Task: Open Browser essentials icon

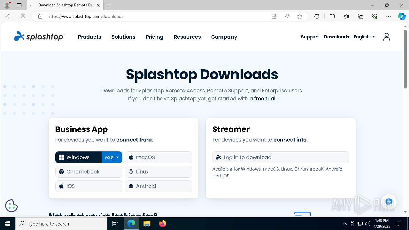Action: (374, 16)
